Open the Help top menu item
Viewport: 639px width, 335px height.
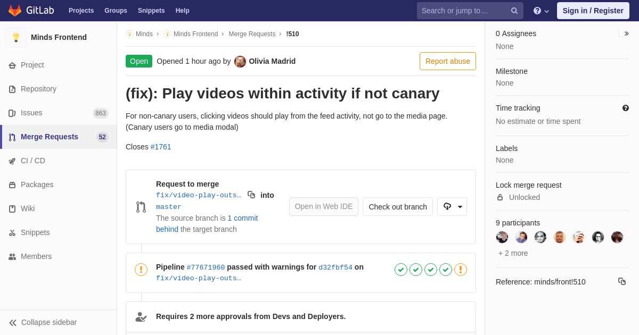(183, 11)
